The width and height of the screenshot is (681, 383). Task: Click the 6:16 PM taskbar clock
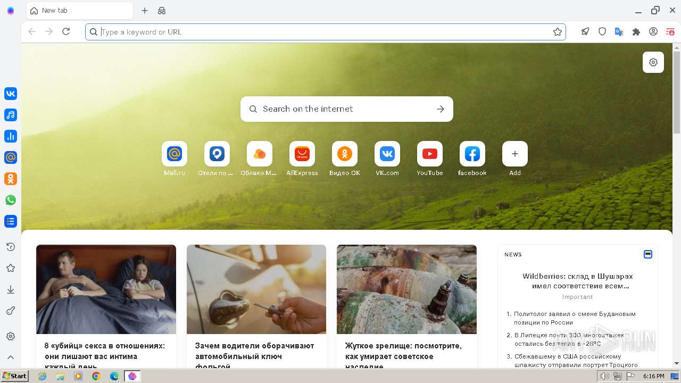[653, 376]
